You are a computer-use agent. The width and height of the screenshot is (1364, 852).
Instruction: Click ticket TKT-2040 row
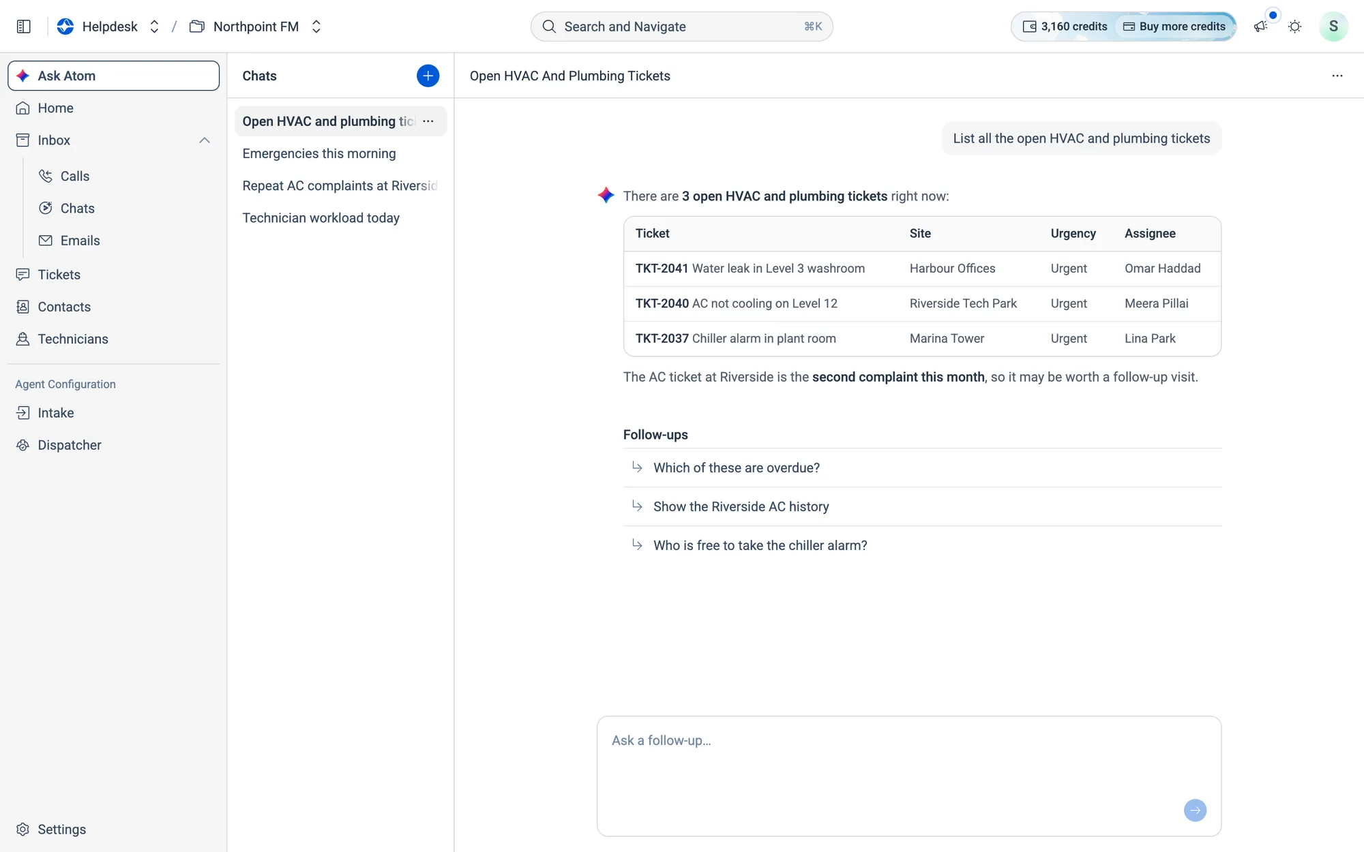pyautogui.click(x=922, y=303)
